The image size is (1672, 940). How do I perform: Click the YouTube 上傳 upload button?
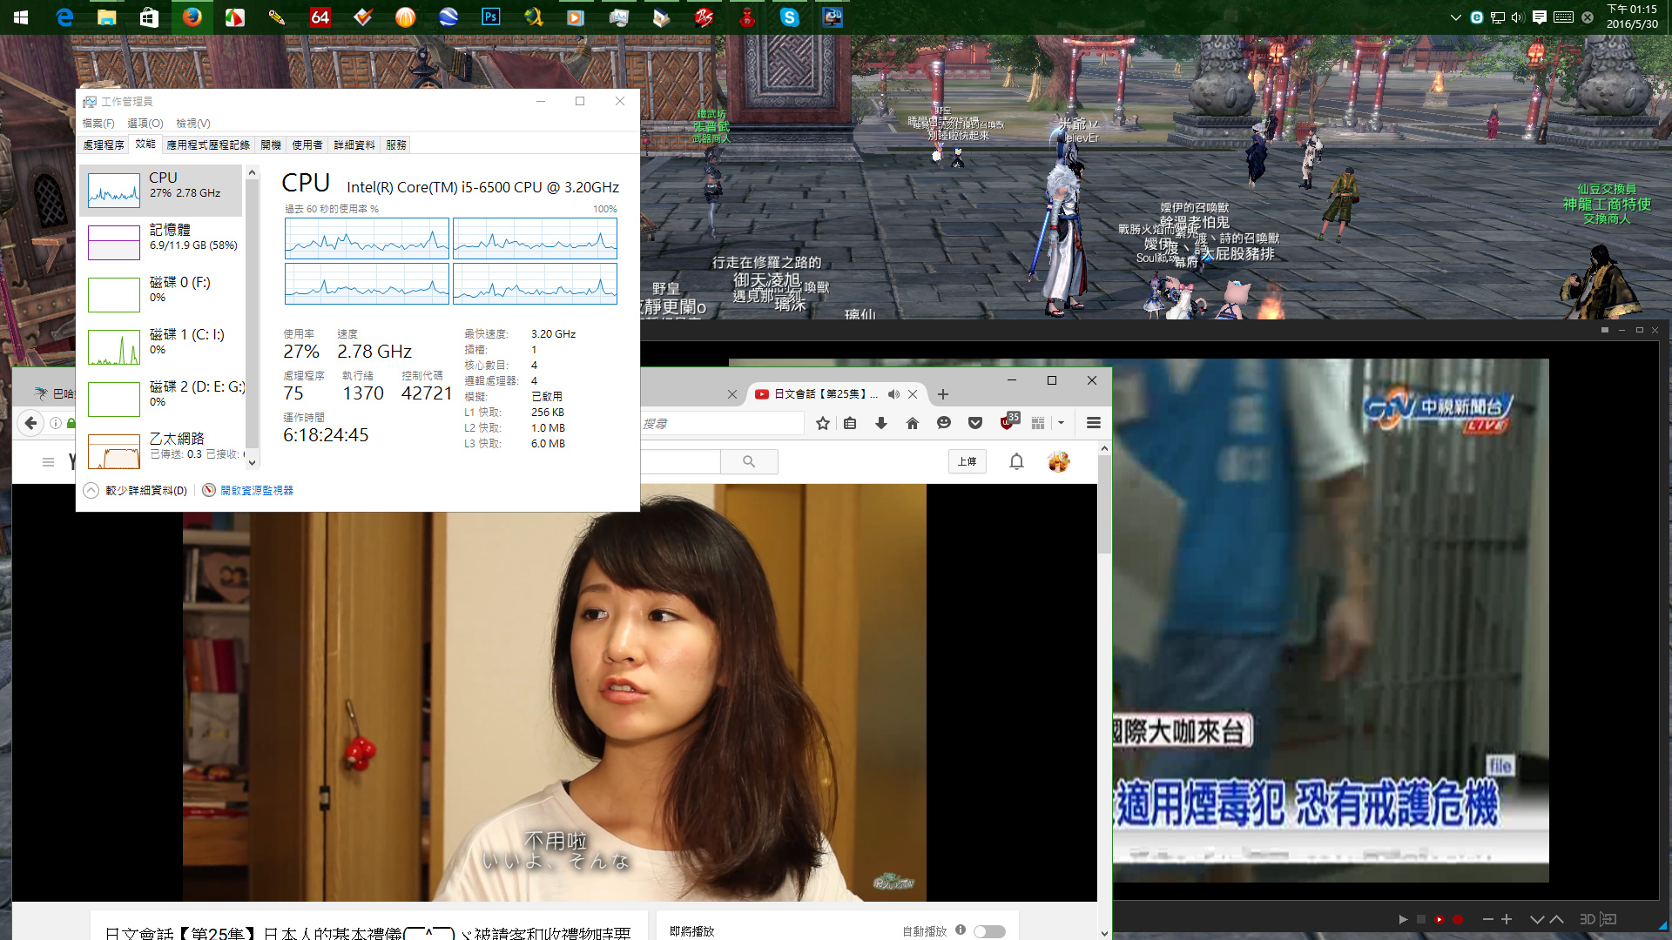[967, 461]
